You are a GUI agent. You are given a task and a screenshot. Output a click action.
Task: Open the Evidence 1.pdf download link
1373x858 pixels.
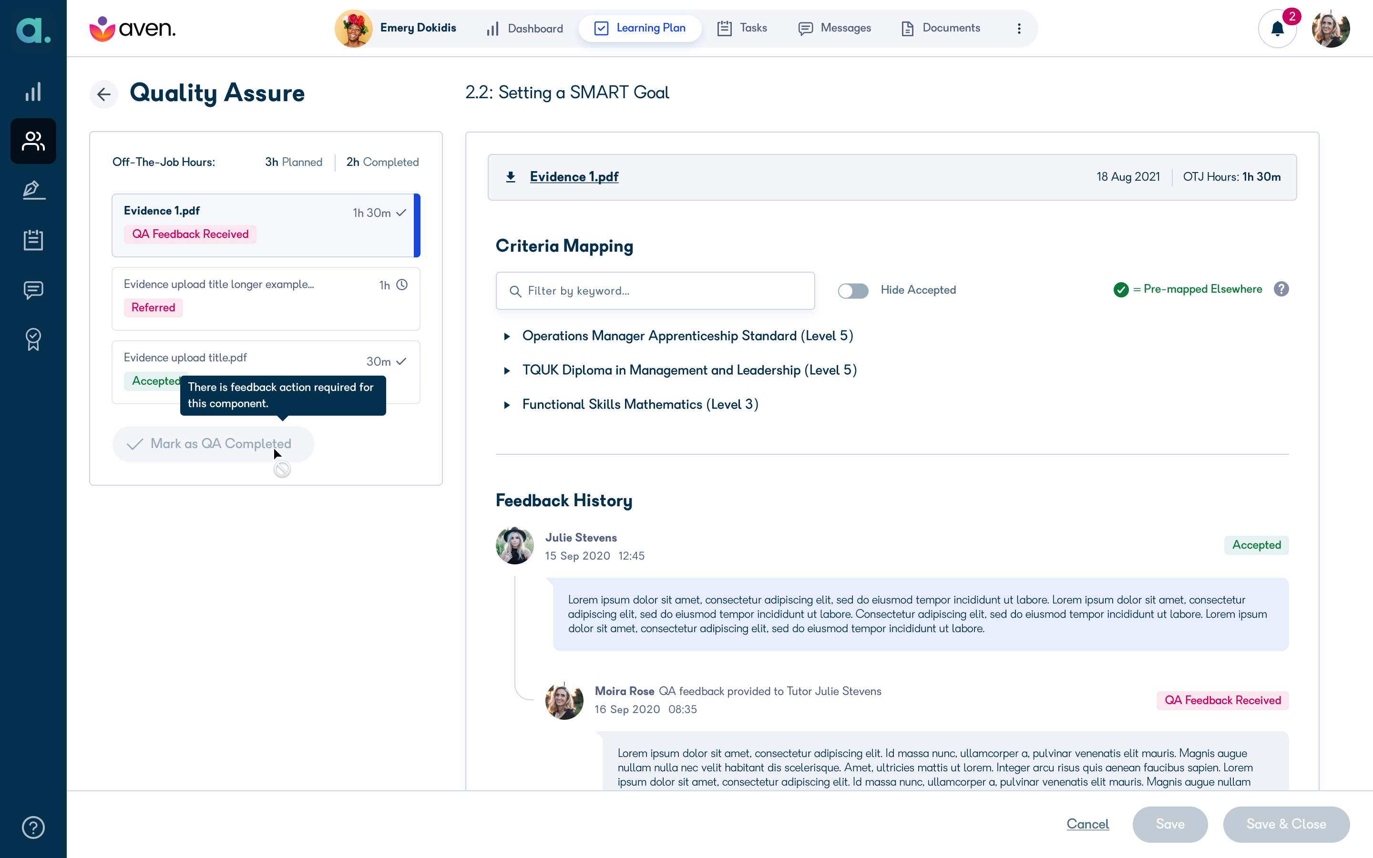[574, 176]
